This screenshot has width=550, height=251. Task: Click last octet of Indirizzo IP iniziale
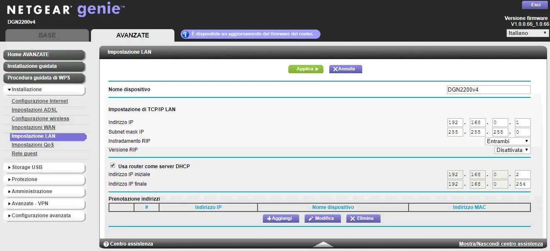[x=522, y=175]
